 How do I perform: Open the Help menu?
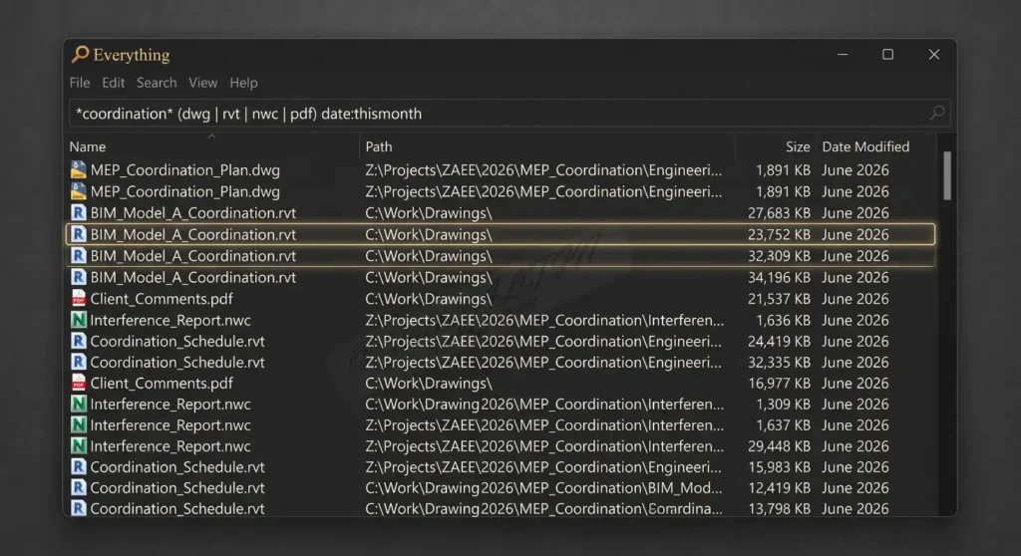click(243, 83)
